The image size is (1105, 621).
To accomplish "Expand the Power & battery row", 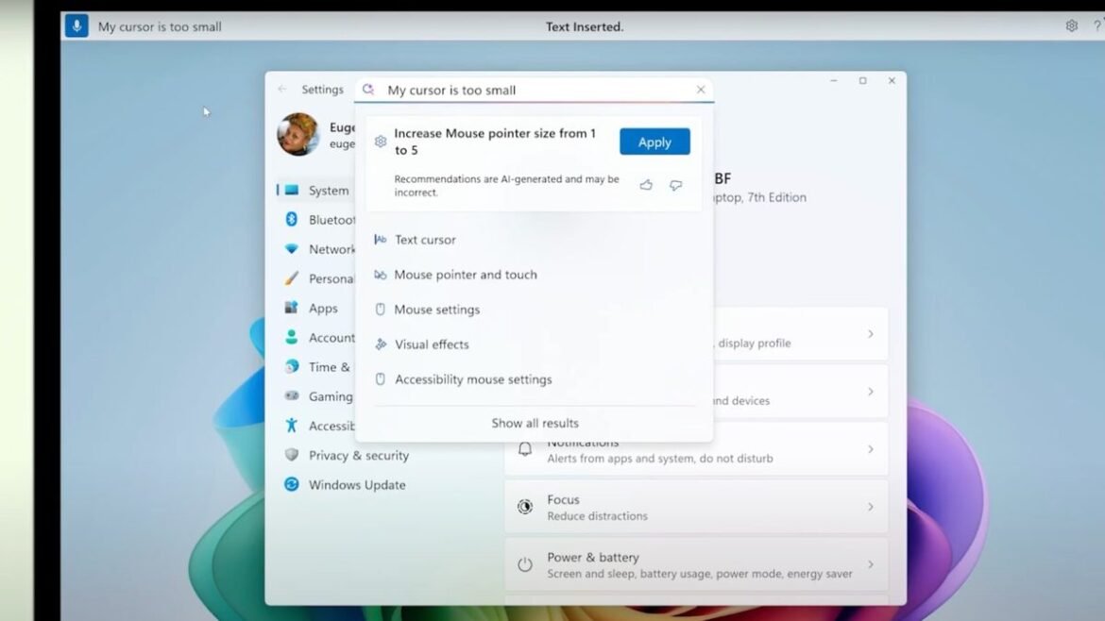I will [696, 564].
